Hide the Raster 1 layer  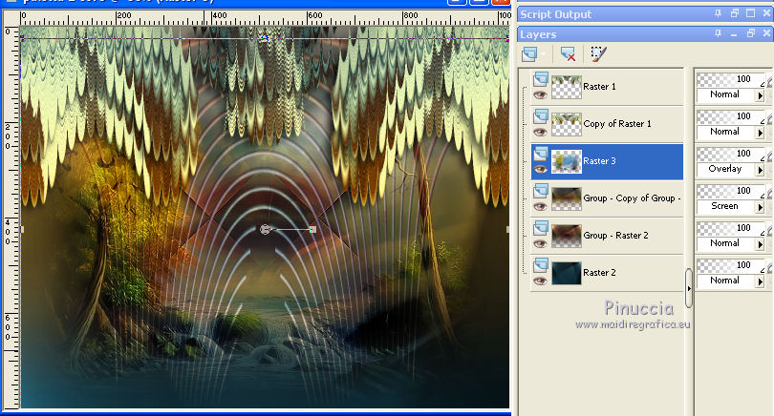click(540, 94)
